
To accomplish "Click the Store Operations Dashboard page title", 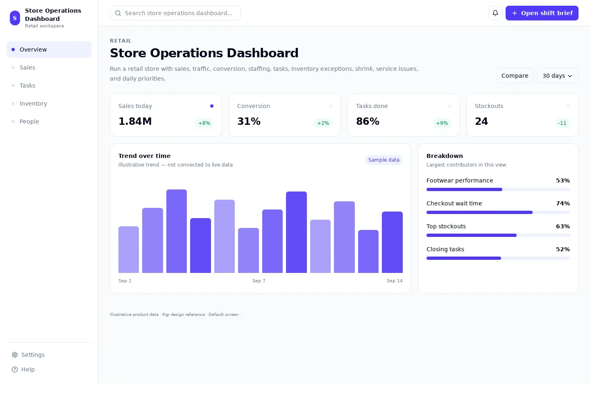I will (x=204, y=53).
